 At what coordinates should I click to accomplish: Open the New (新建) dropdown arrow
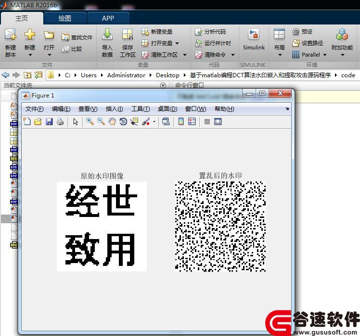tap(30, 55)
